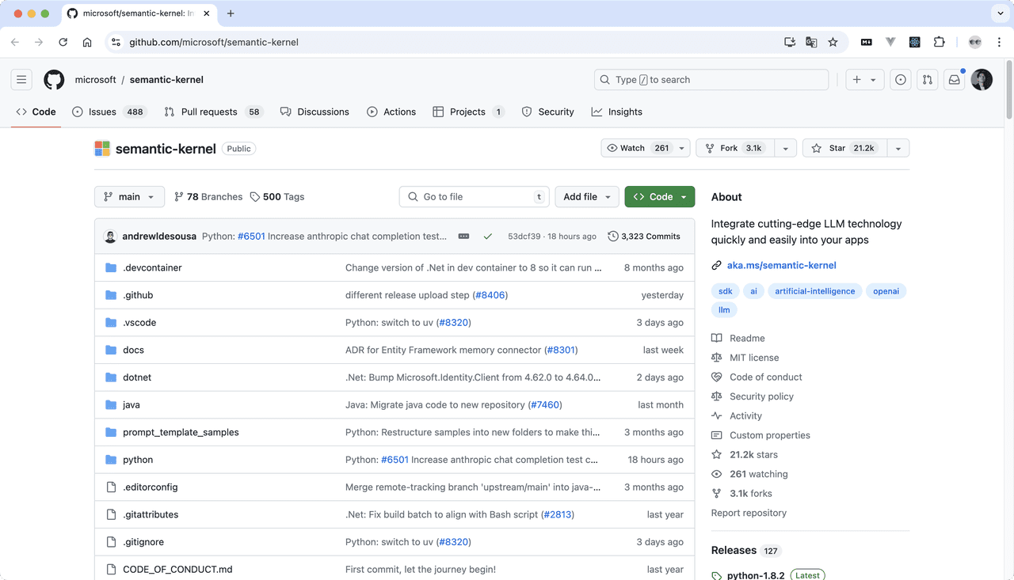Click the Go to file input

pos(475,197)
